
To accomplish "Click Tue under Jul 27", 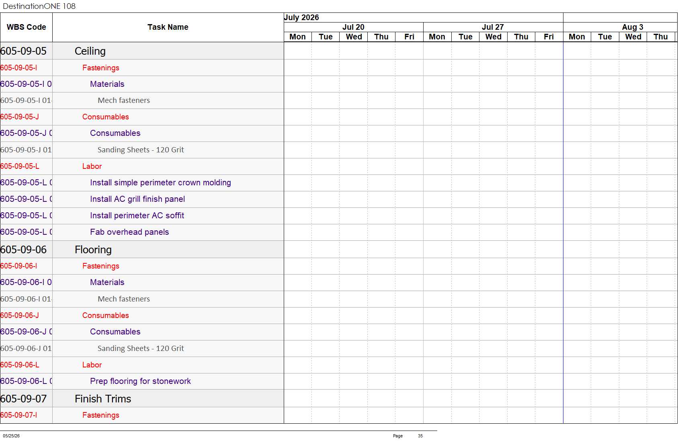I will 465,37.
